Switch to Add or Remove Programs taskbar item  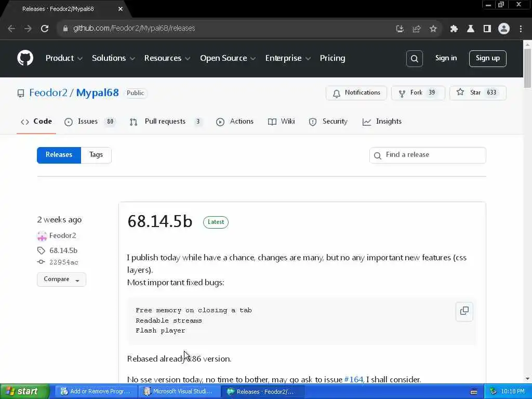[x=96, y=392]
